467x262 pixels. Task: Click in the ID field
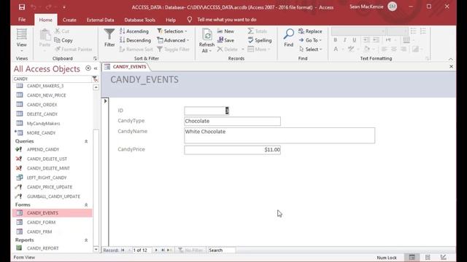pyautogui.click(x=207, y=111)
